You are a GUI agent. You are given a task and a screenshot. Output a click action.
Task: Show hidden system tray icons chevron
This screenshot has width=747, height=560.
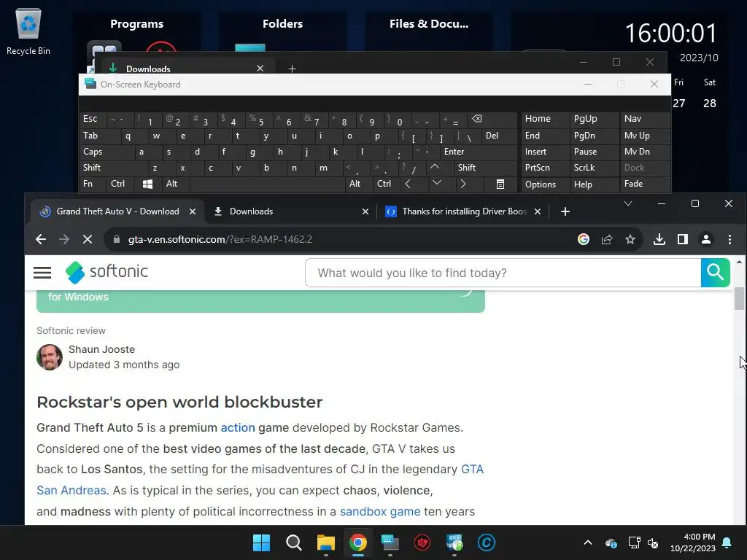(x=588, y=542)
